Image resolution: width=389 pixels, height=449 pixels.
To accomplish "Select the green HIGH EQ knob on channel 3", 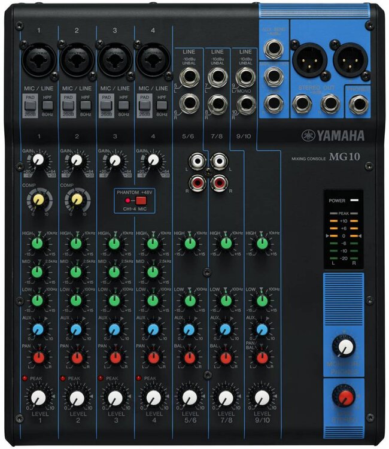I will point(114,243).
